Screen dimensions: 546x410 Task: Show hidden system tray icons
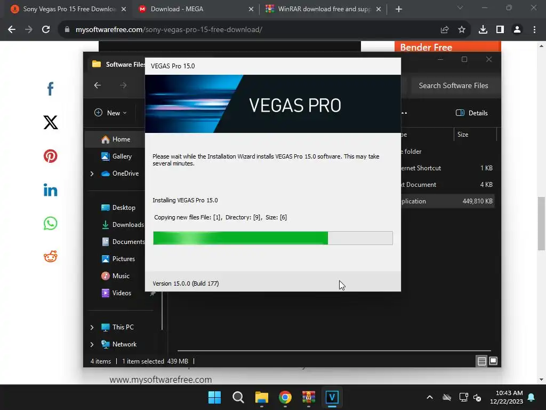point(430,397)
